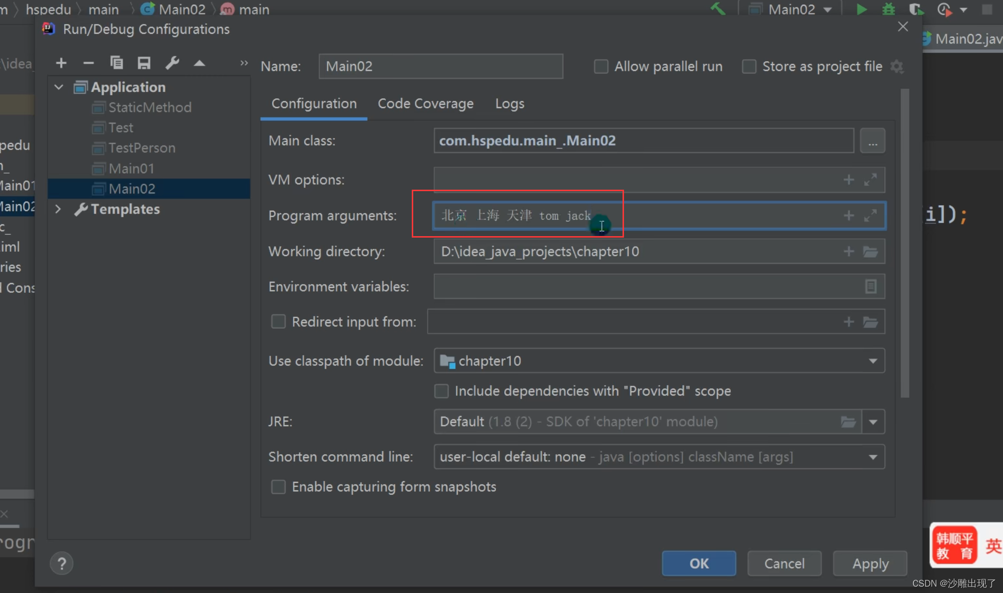This screenshot has height=593, width=1003.
Task: Open classpath module chapter10 dropdown
Action: tap(873, 361)
